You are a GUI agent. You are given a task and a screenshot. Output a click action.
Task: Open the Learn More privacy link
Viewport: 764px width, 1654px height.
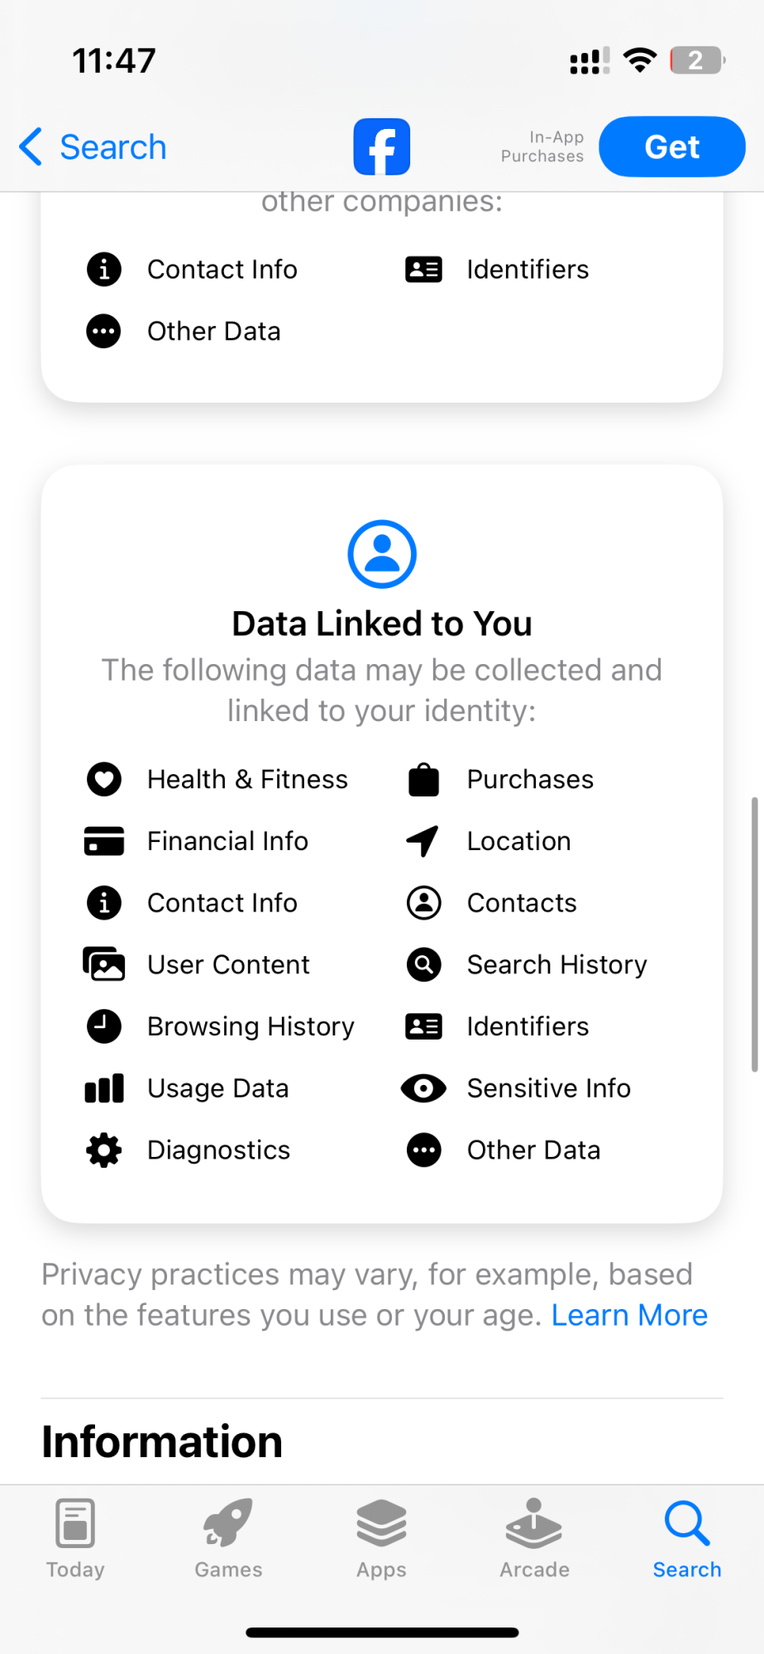tap(629, 1315)
